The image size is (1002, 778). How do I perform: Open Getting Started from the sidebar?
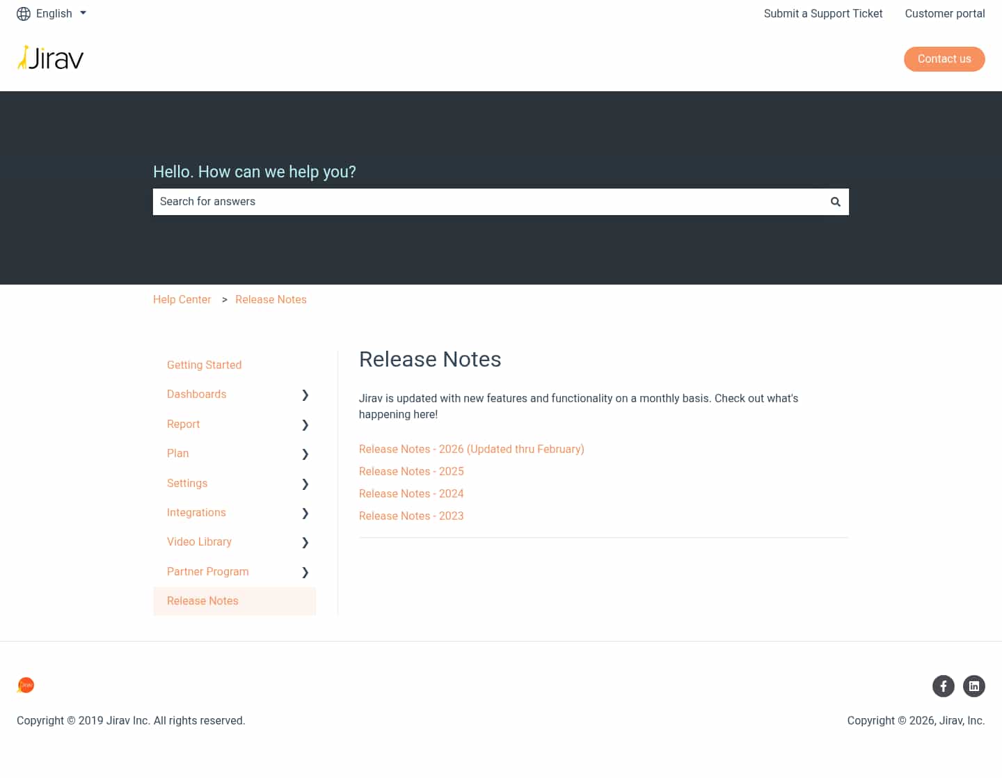(204, 365)
